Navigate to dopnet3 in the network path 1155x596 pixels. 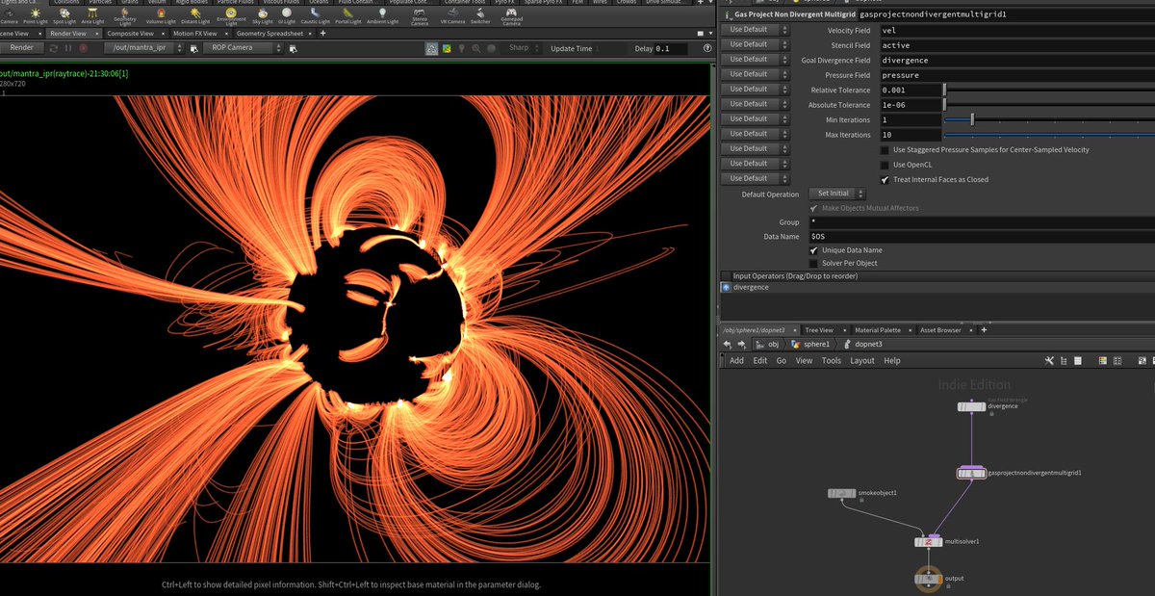pos(863,344)
